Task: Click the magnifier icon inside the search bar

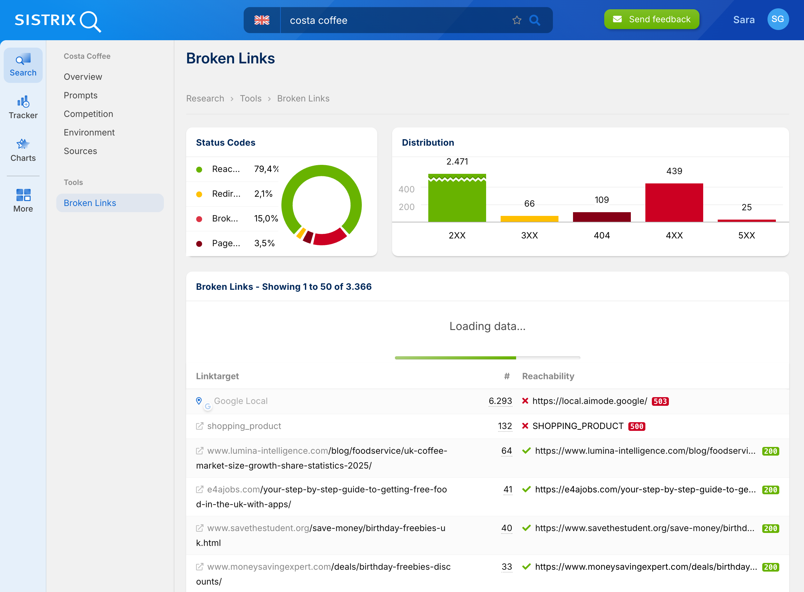Action: [535, 20]
